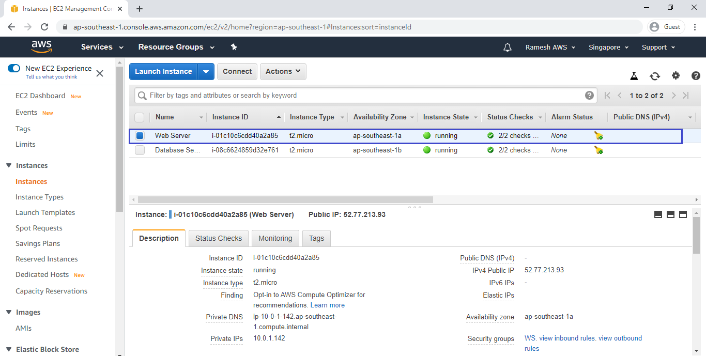Refresh the instances list
This screenshot has width=706, height=356.
[655, 76]
